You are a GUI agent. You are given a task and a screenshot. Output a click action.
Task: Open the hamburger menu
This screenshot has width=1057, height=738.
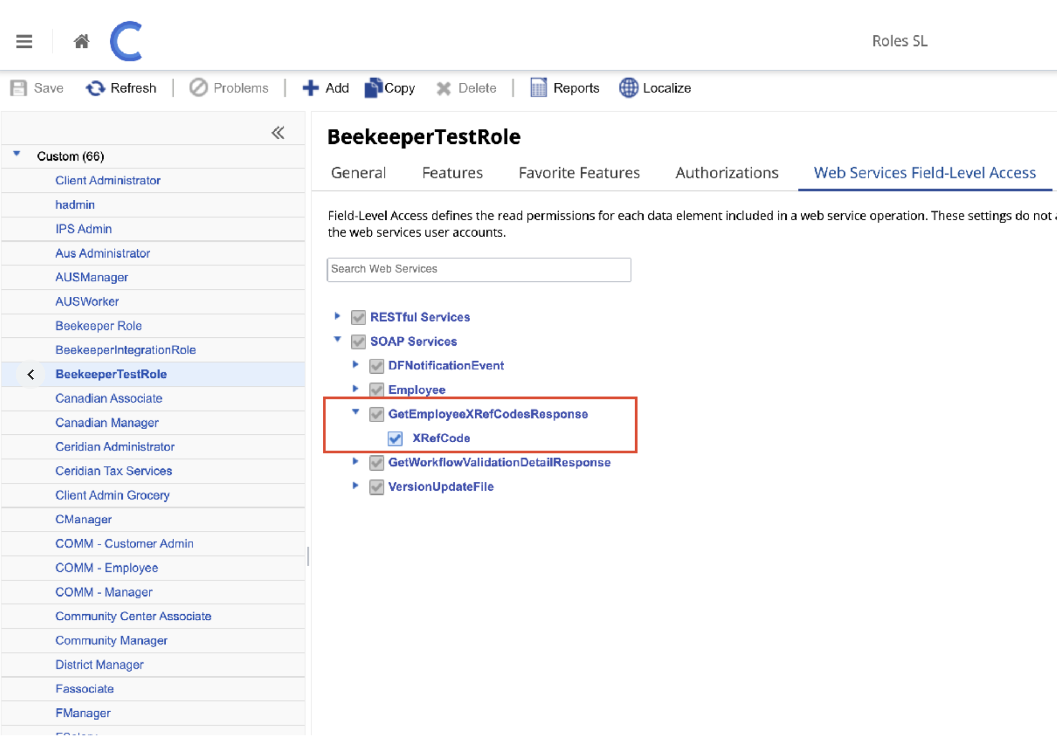pyautogui.click(x=24, y=41)
